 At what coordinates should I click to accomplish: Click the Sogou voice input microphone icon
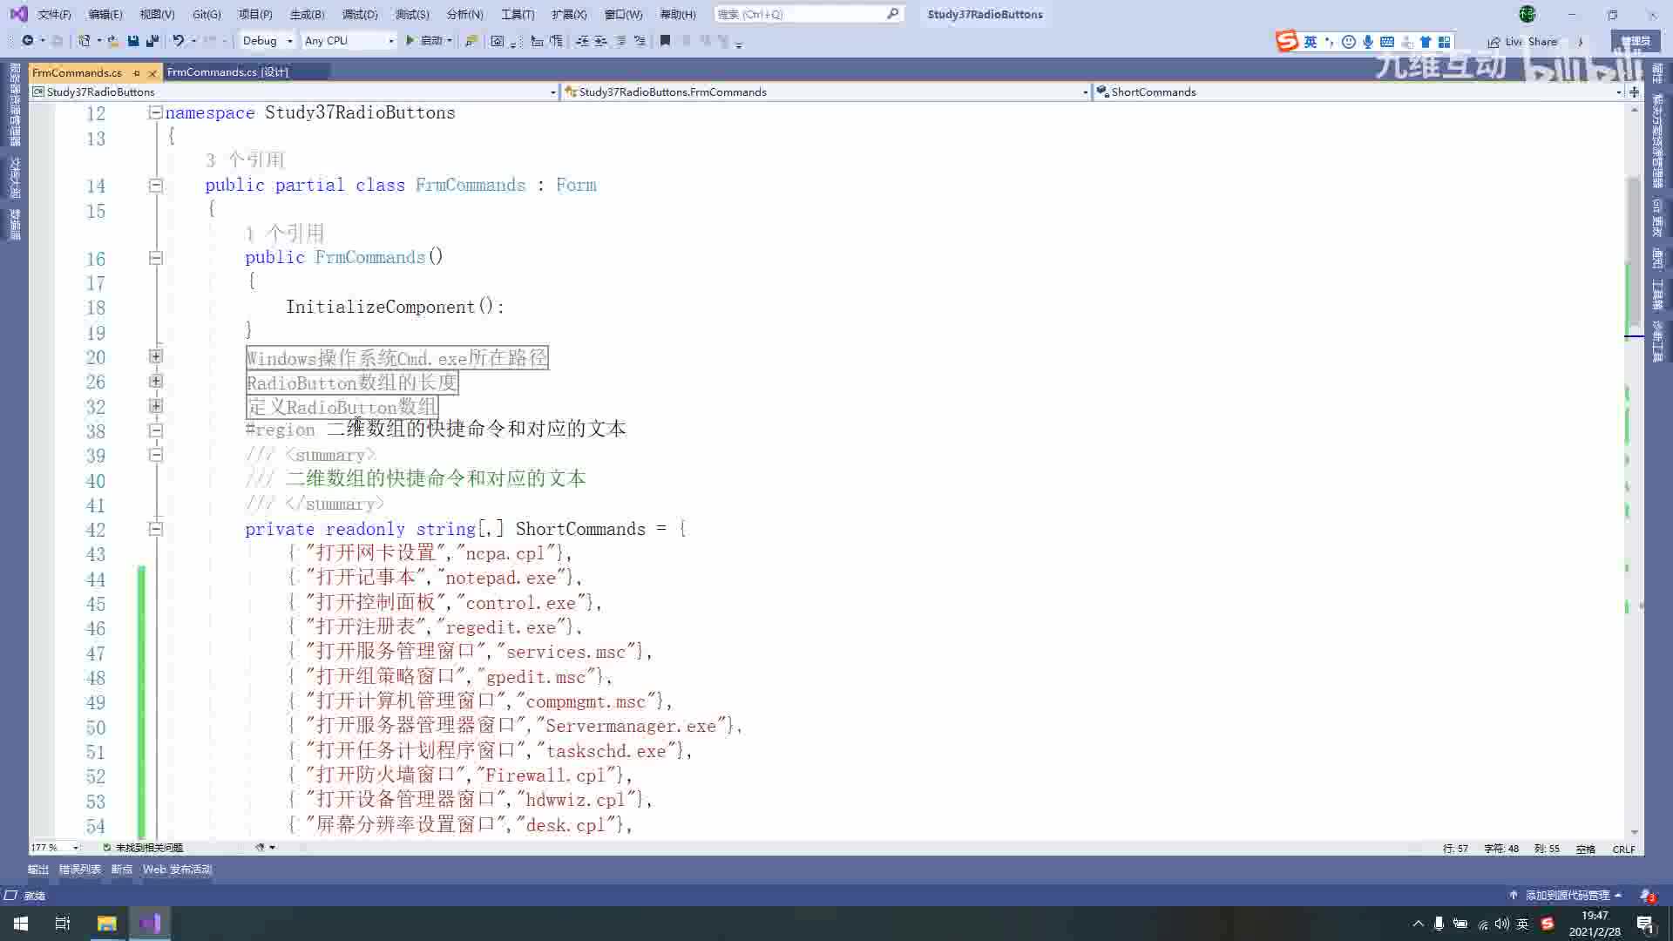1368,42
